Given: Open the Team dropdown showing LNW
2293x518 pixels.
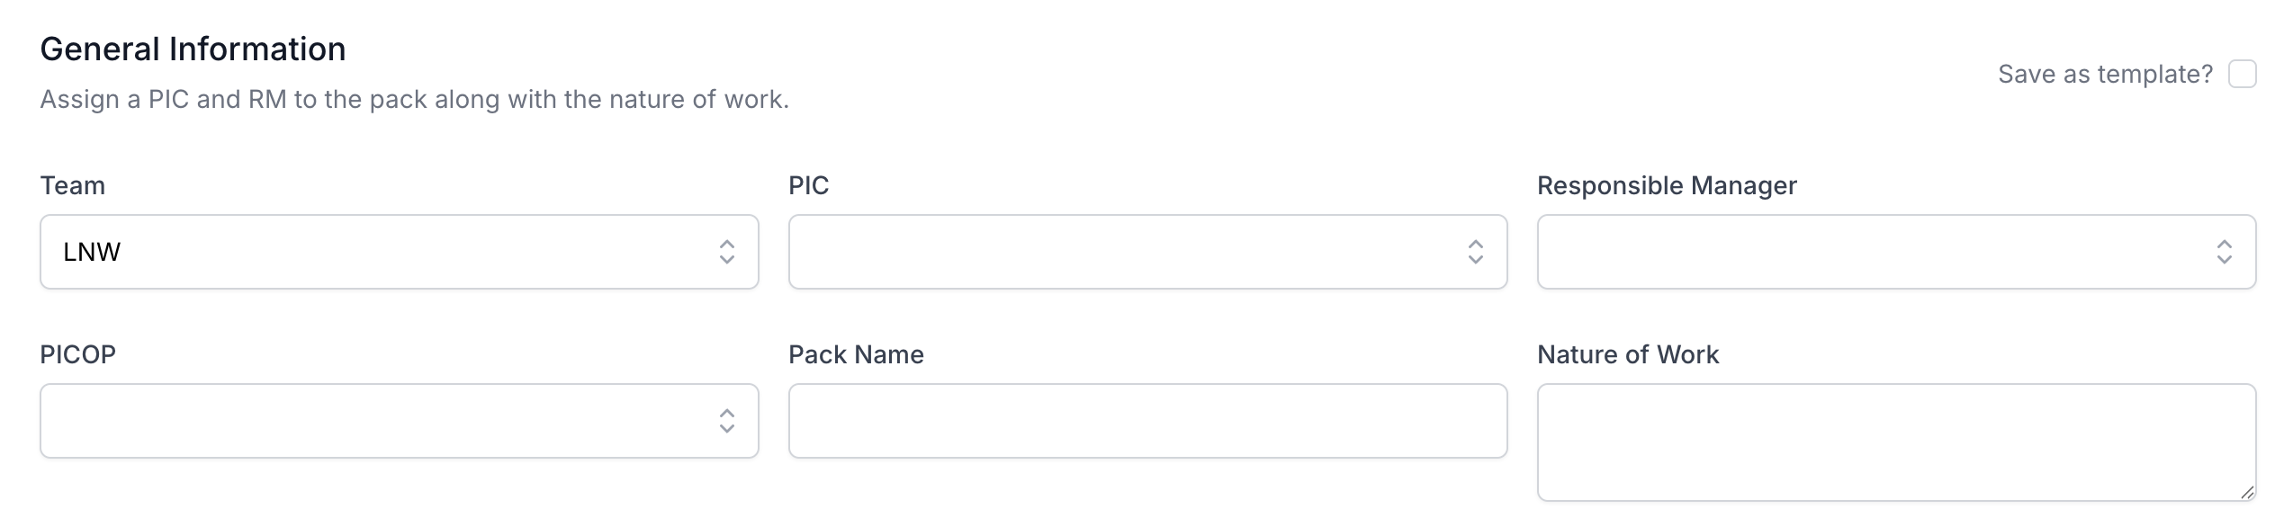Looking at the screenshot, I should point(378,252).
